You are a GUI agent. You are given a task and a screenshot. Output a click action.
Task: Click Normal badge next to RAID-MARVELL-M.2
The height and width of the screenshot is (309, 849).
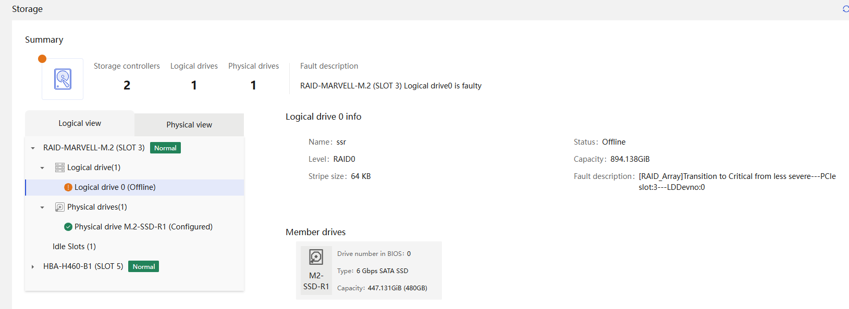point(165,148)
